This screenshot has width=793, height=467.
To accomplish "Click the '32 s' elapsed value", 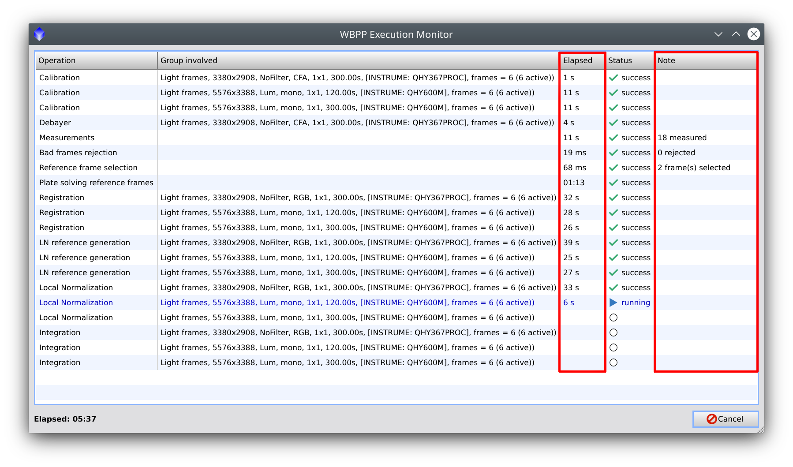I will [571, 198].
